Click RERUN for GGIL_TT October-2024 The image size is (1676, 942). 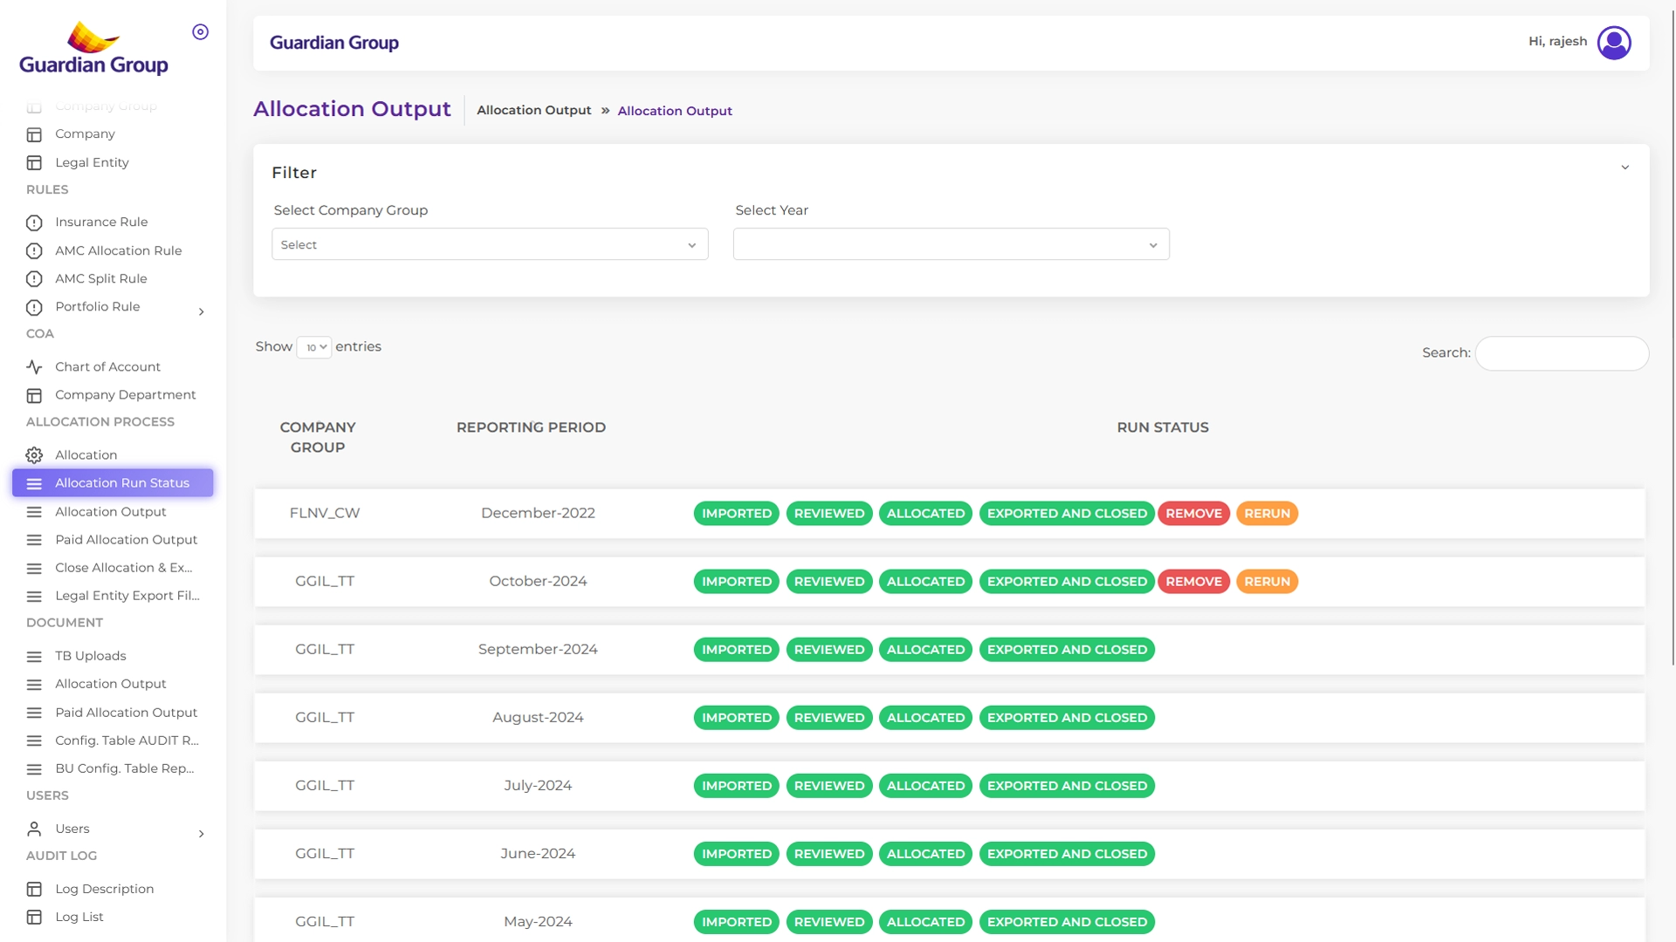(x=1267, y=582)
